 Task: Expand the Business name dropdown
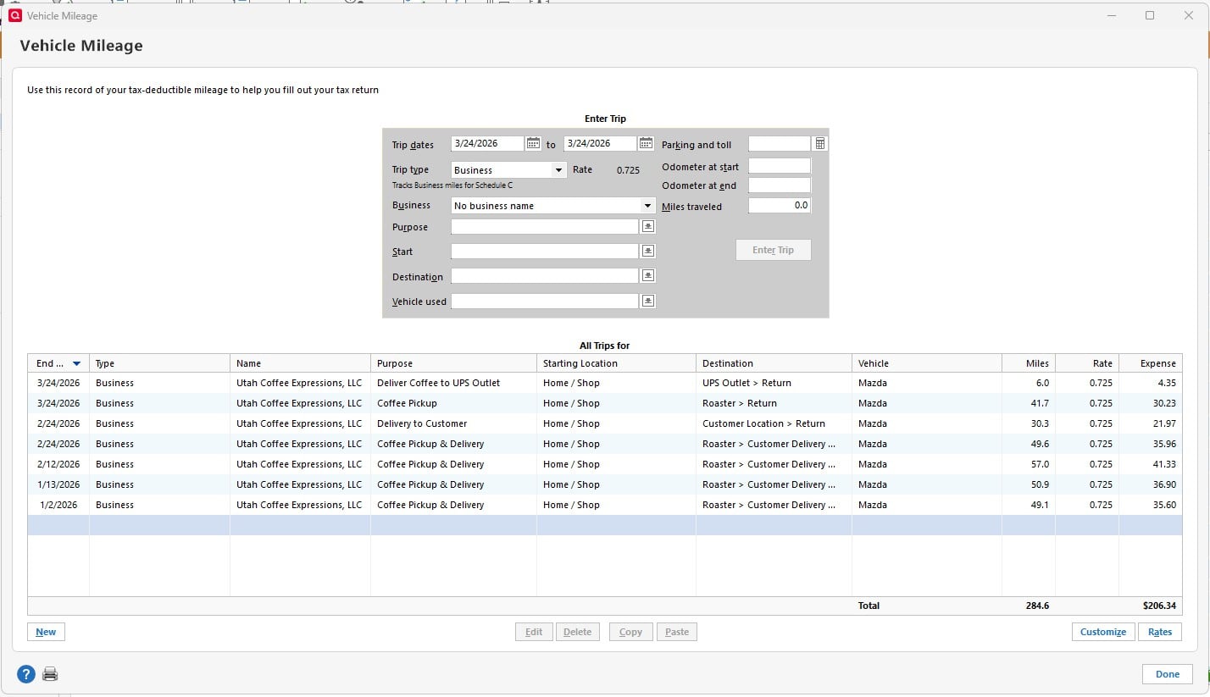pyautogui.click(x=647, y=205)
